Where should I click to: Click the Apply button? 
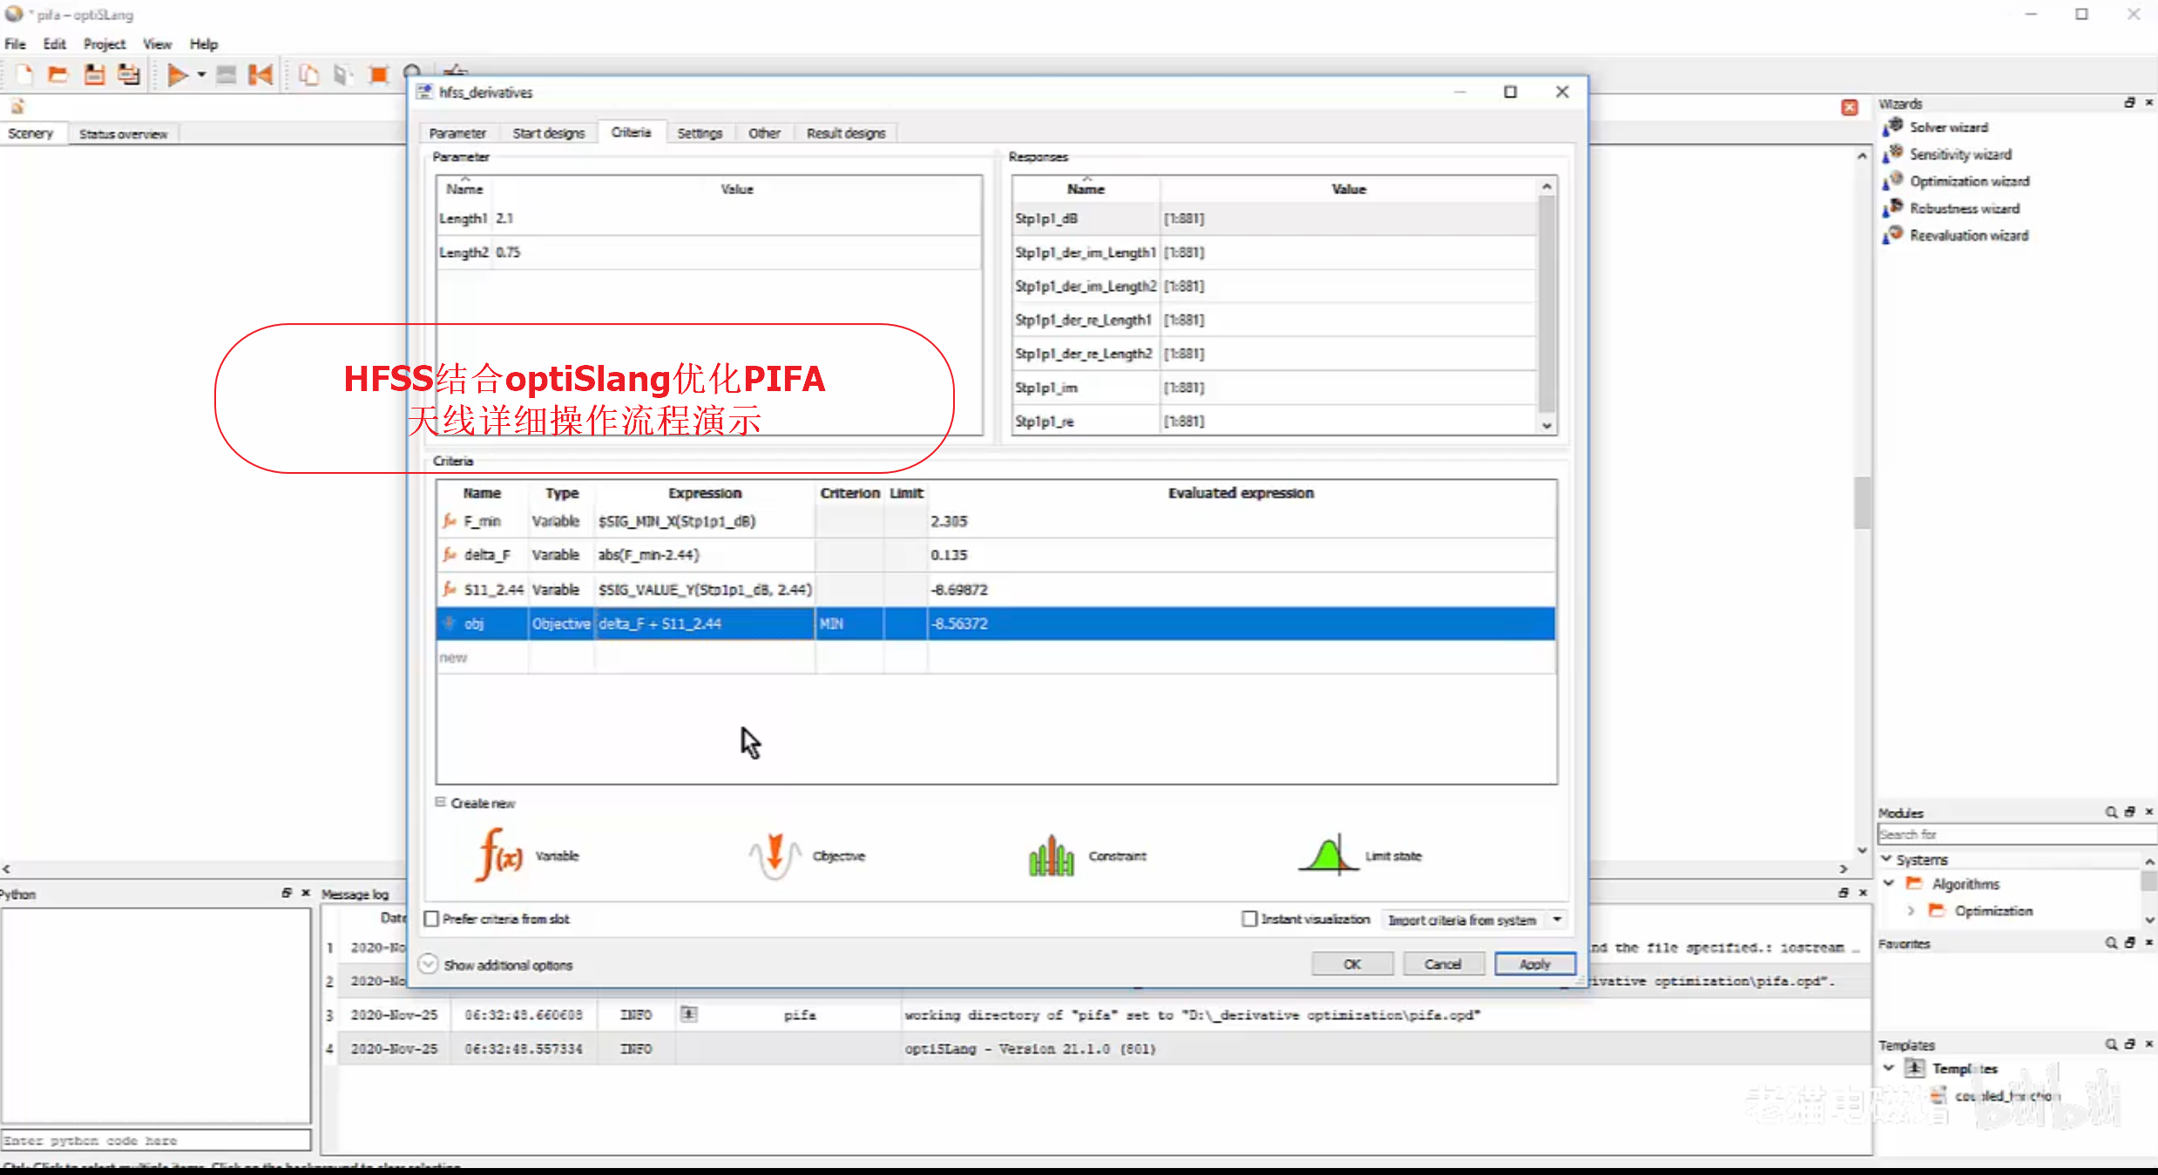tap(1535, 964)
